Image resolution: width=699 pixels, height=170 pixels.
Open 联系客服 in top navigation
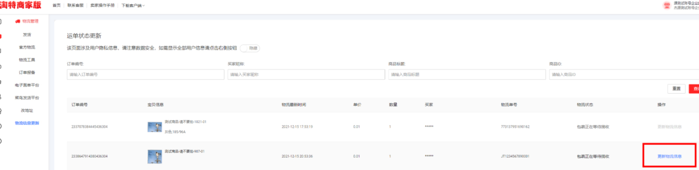tap(76, 6)
